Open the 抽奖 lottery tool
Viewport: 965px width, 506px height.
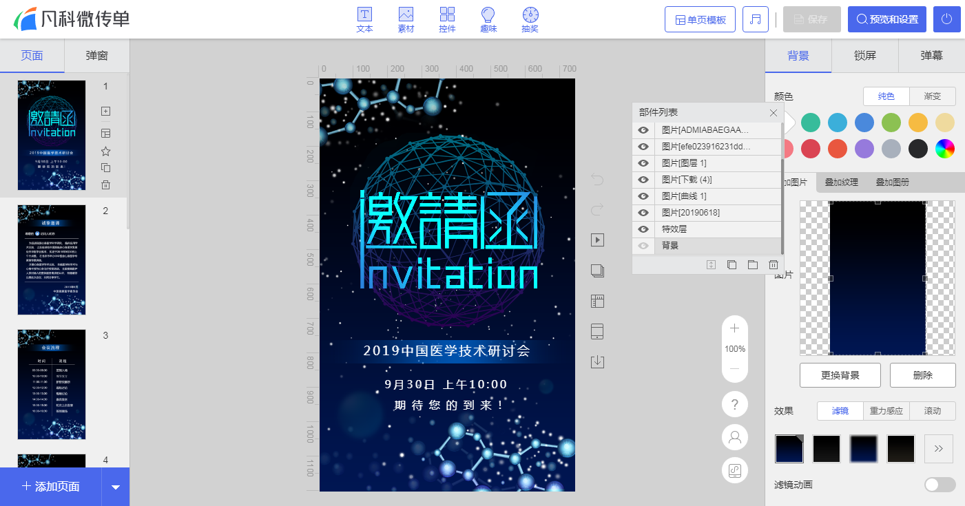click(530, 20)
